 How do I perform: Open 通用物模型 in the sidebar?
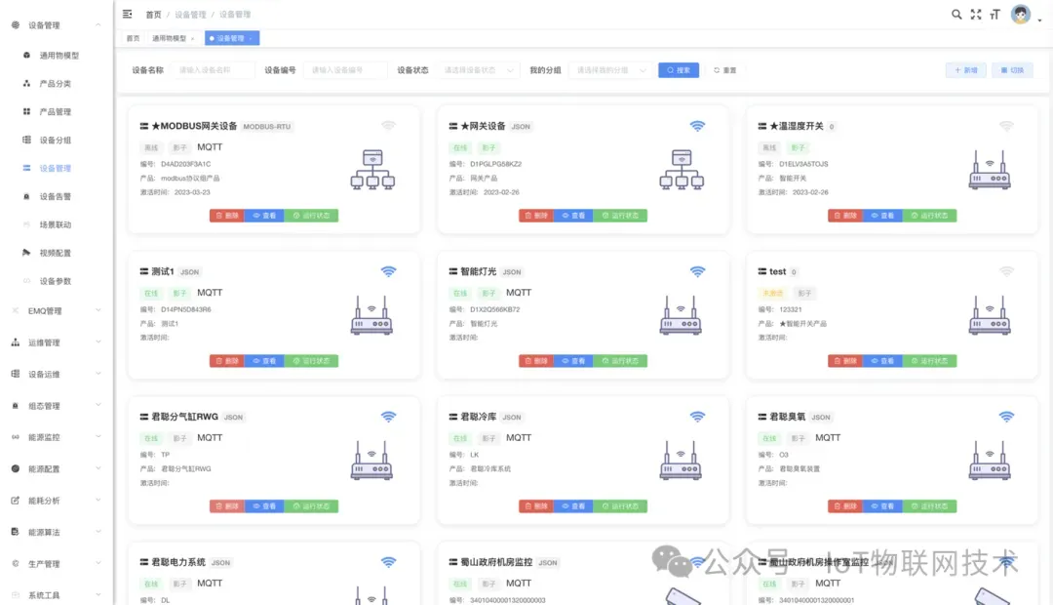[59, 55]
